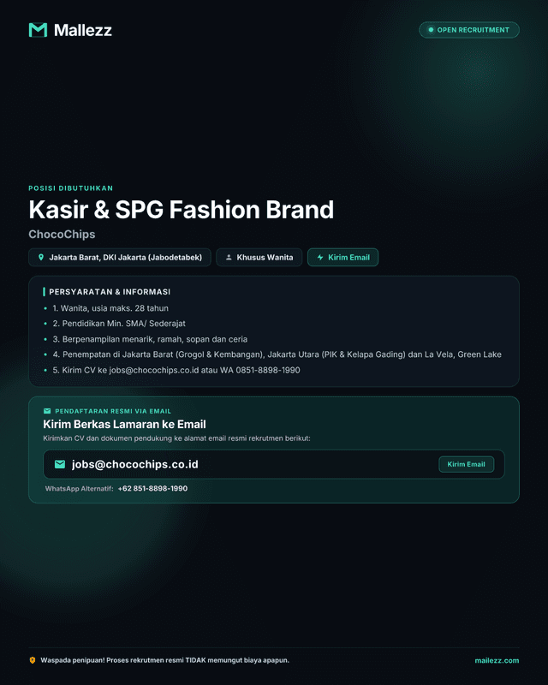The width and height of the screenshot is (548, 685).
Task: Click the envelope icon beside jobs@chocochips.co.id
Action: tap(60, 464)
